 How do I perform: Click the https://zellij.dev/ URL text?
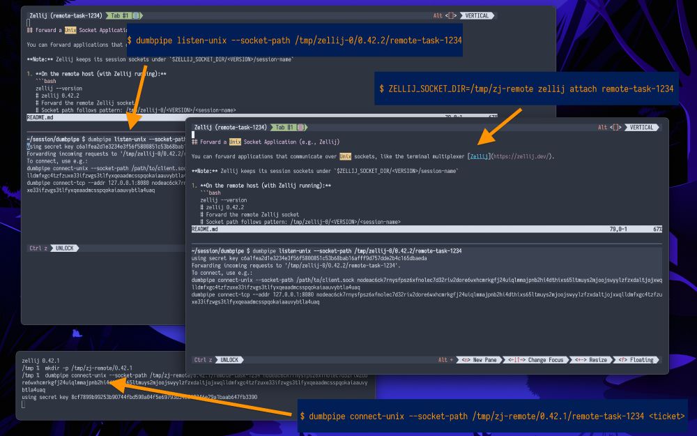click(521, 156)
